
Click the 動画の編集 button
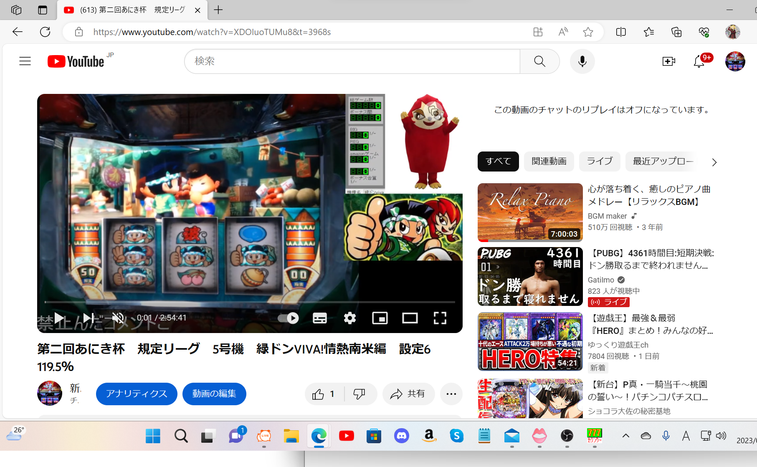click(x=214, y=394)
